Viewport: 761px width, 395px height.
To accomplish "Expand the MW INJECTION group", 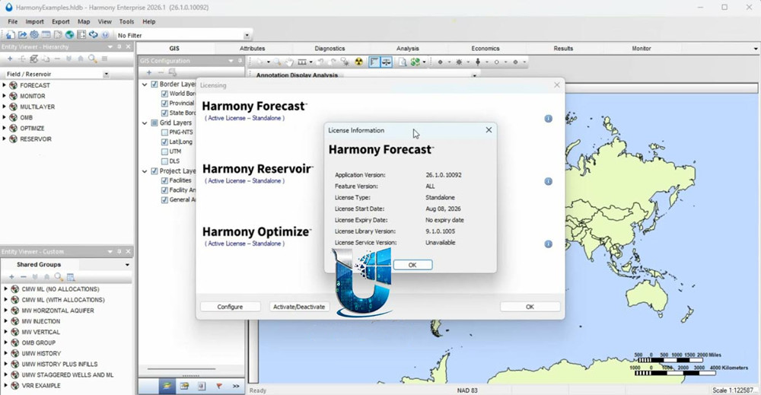I will coord(6,321).
